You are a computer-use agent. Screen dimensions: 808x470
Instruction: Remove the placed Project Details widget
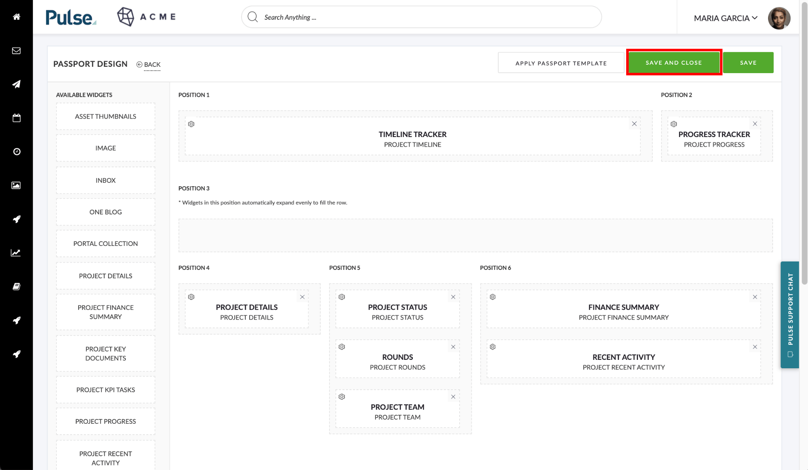point(302,297)
